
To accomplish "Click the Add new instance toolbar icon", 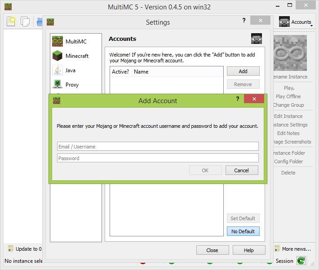I will (x=11, y=21).
